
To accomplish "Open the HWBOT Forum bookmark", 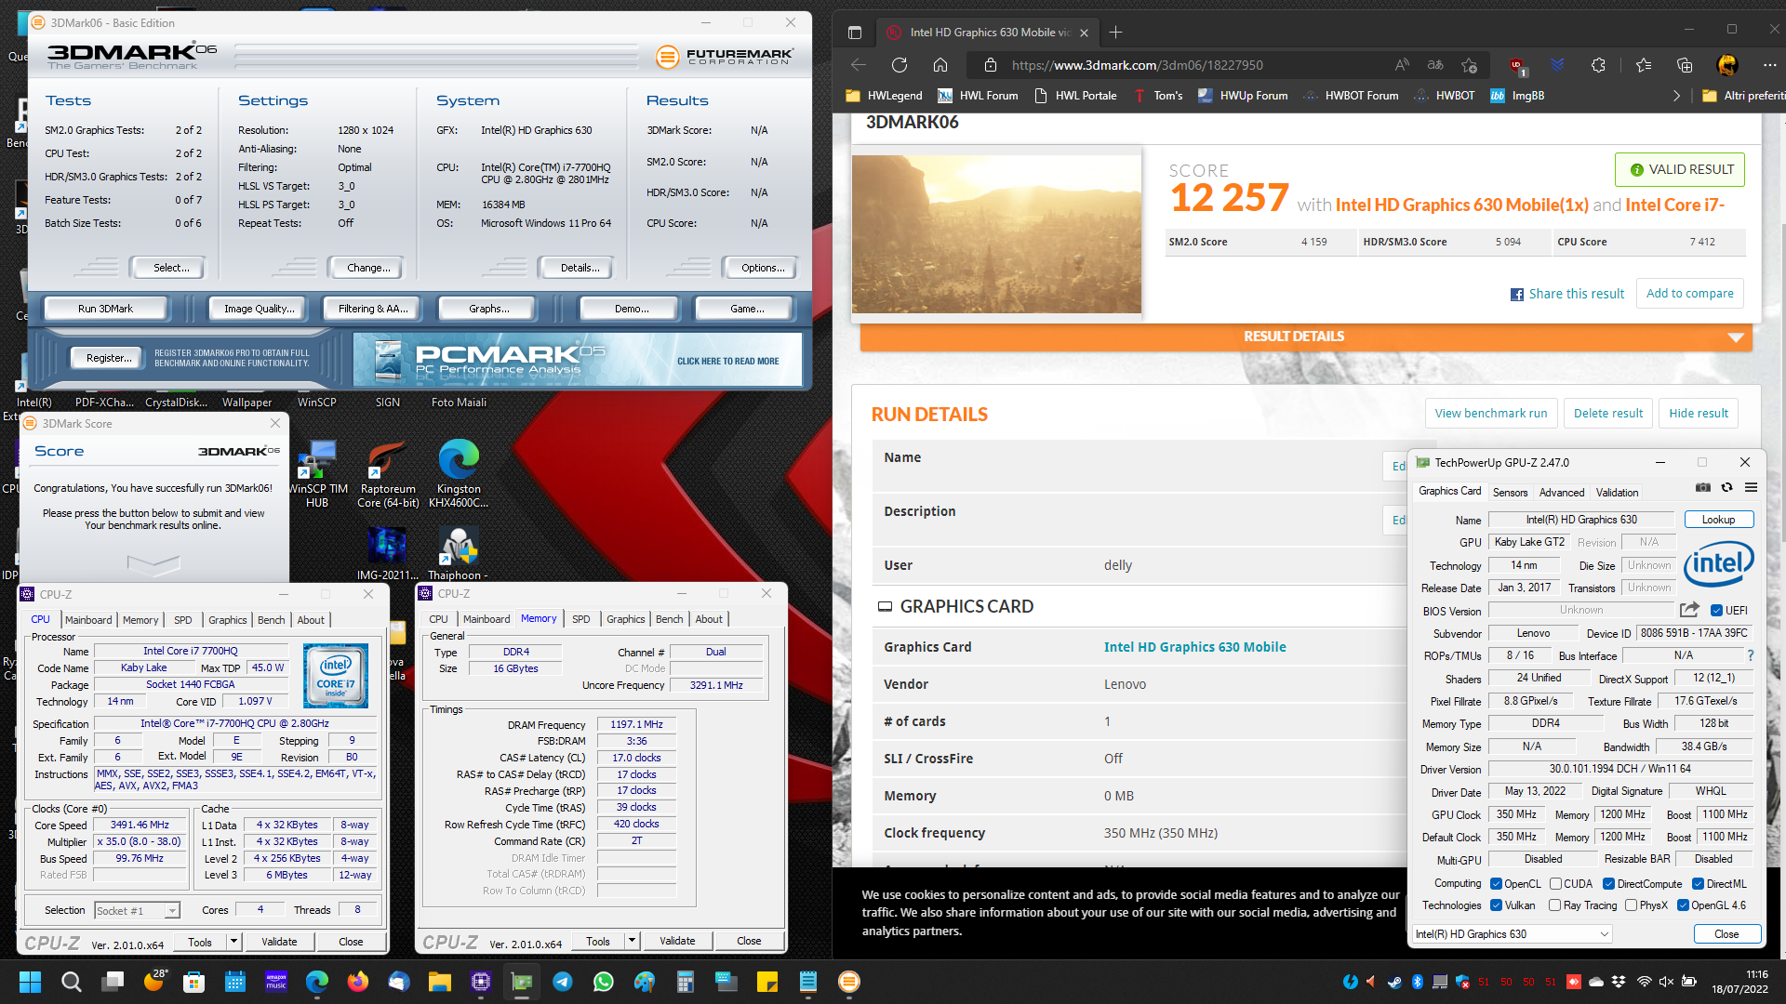I will point(1351,96).
